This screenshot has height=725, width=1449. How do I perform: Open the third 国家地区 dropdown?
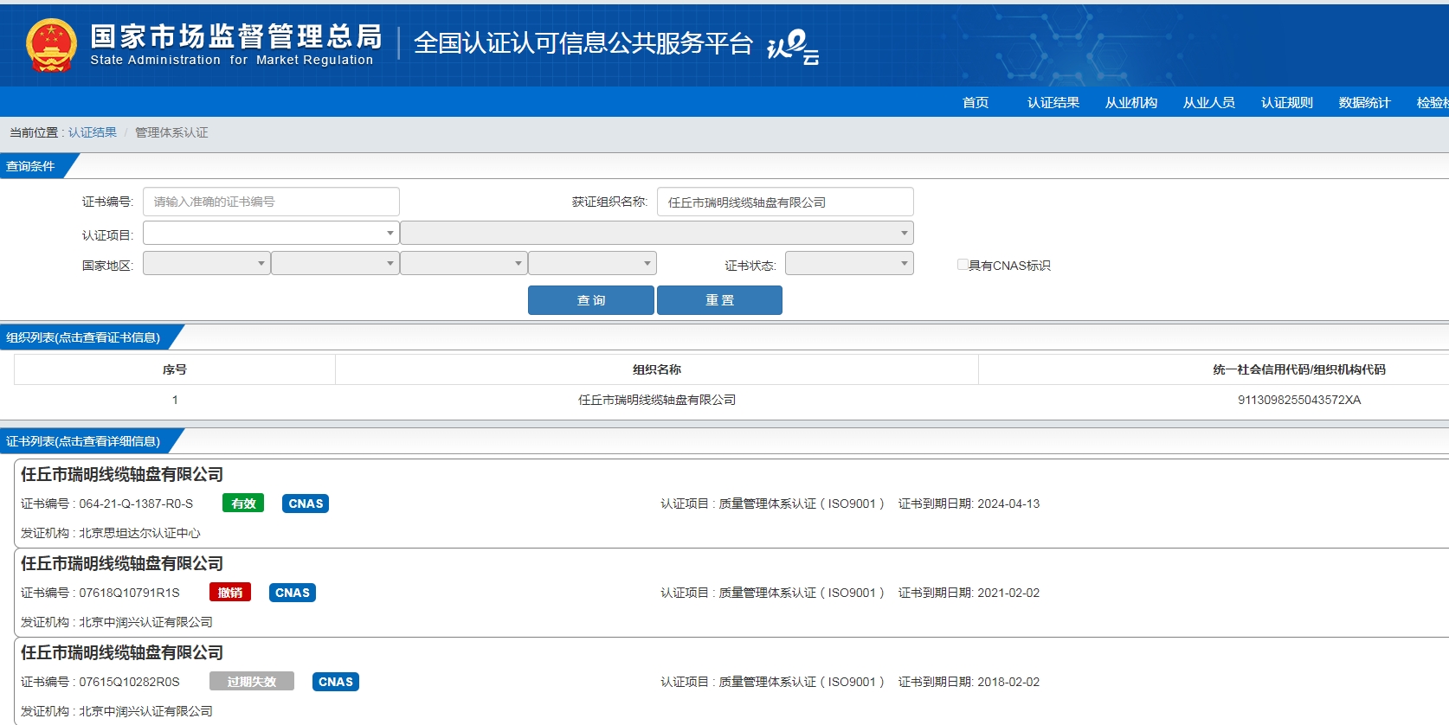pyautogui.click(x=463, y=263)
